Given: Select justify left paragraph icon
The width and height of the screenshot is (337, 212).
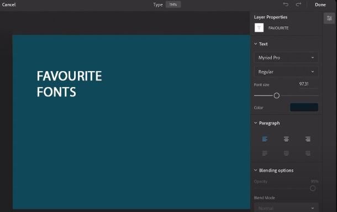Looking at the screenshot, I should (x=265, y=153).
